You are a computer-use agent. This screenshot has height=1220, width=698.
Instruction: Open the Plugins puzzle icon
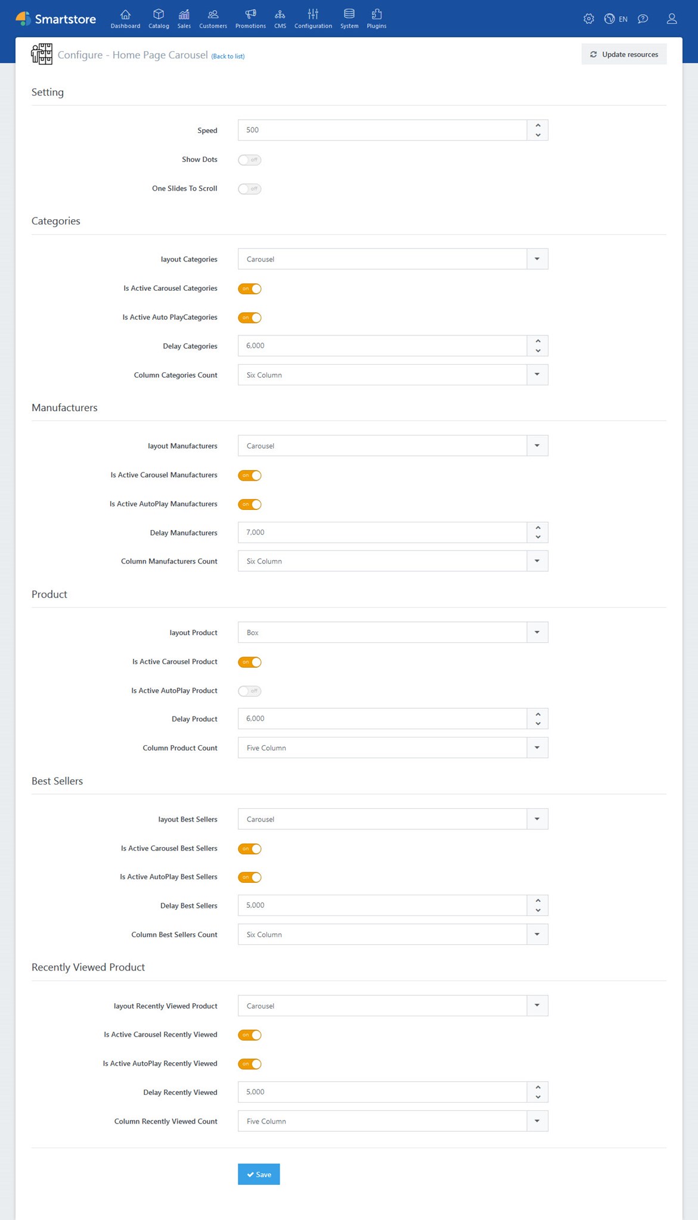pyautogui.click(x=377, y=15)
